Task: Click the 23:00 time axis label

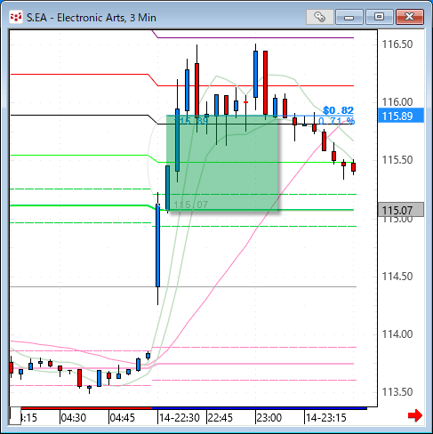Action: point(269,418)
